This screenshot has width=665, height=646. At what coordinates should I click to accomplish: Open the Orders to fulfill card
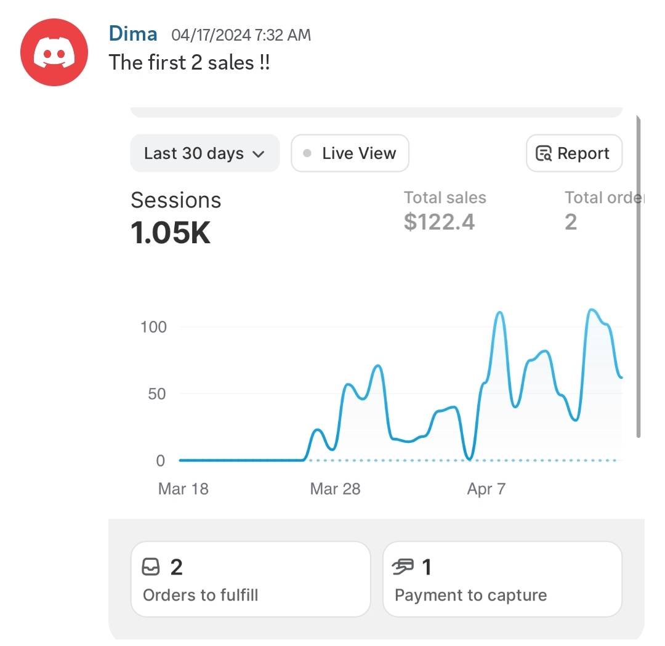pos(251,579)
